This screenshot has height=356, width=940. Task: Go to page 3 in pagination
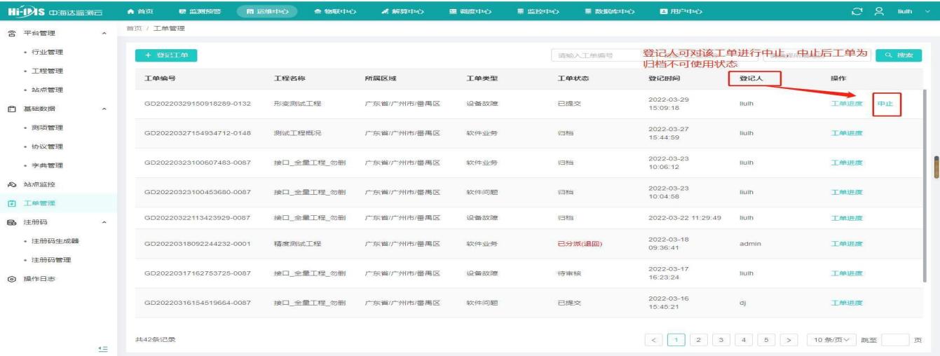click(x=719, y=340)
